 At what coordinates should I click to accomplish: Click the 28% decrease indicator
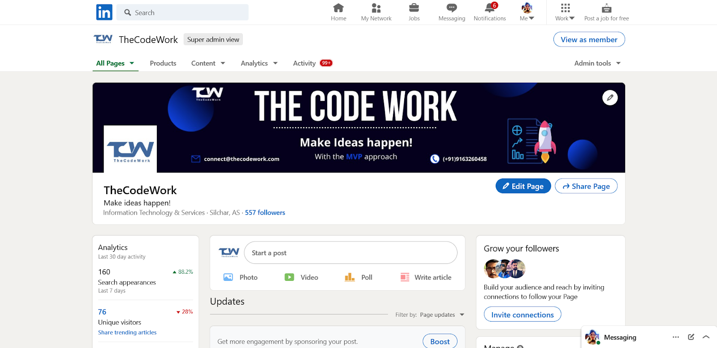(185, 312)
